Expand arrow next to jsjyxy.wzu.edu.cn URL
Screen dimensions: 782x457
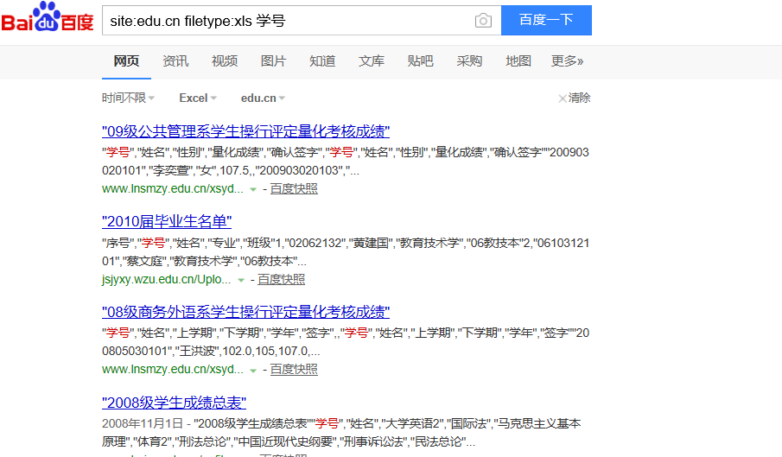[241, 281]
